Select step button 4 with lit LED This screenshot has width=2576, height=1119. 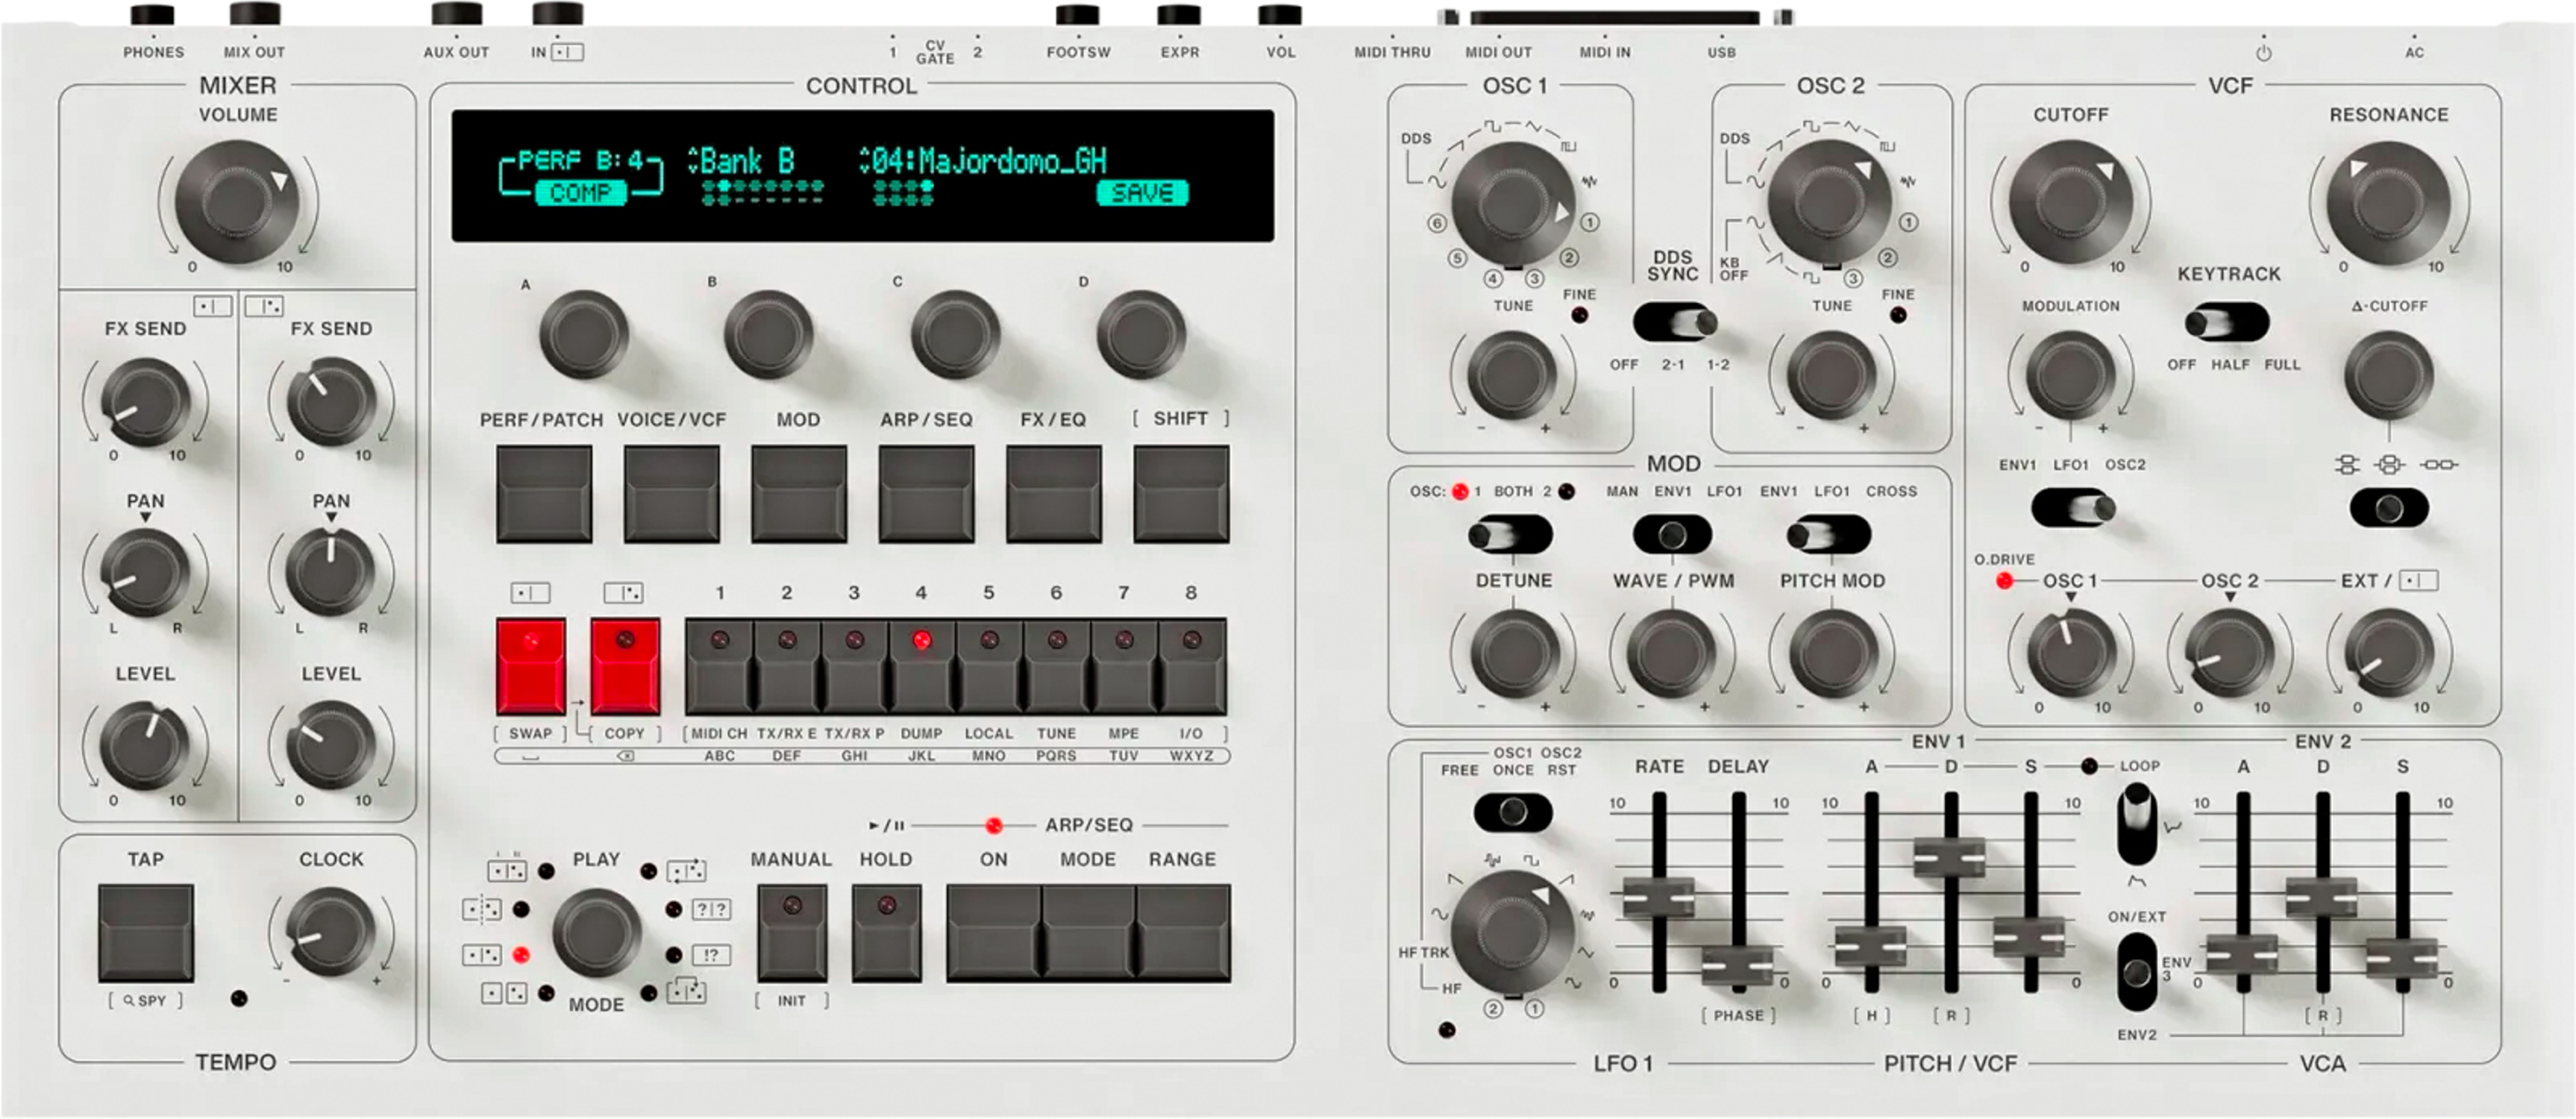point(921,666)
